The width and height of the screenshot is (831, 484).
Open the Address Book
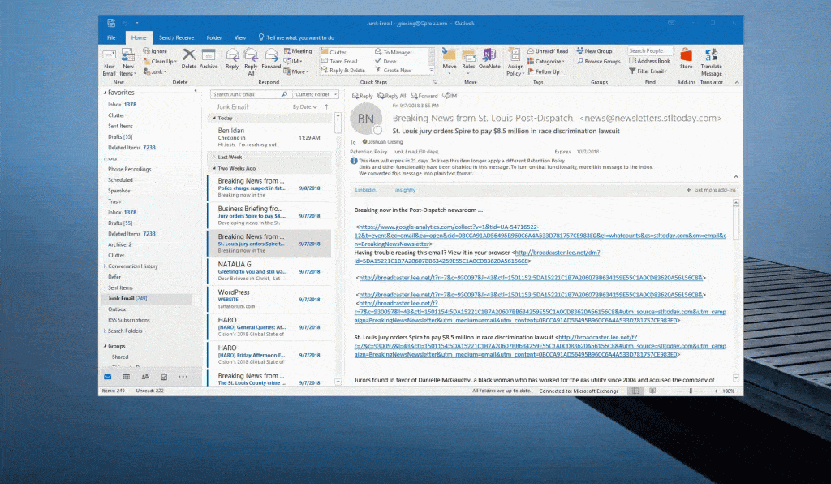(649, 61)
